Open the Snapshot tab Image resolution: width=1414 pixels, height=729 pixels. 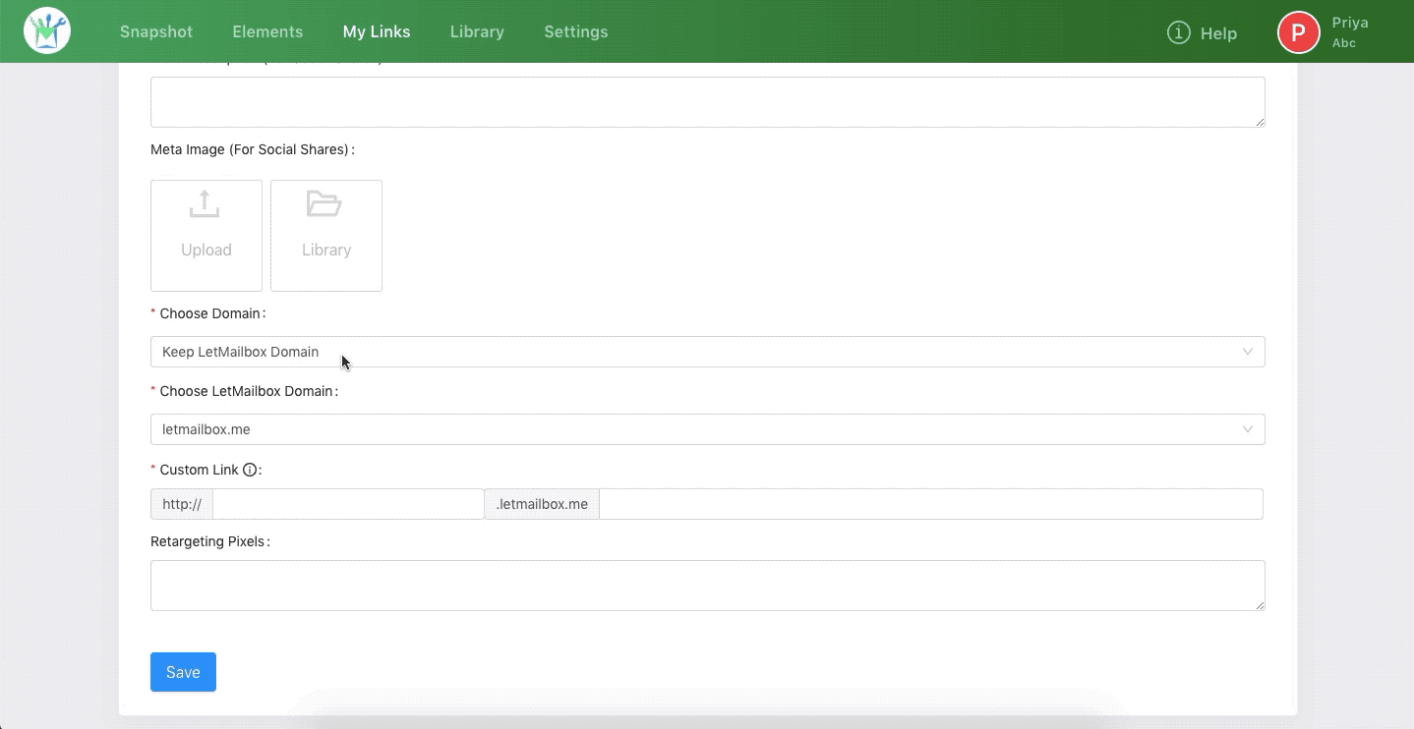tap(156, 31)
